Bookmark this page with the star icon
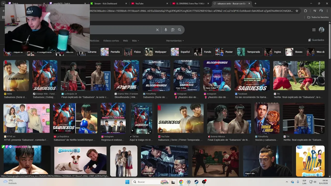 pyautogui.click(x=297, y=11)
